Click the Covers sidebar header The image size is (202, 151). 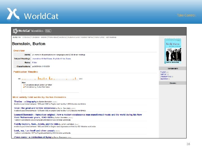[173, 83]
